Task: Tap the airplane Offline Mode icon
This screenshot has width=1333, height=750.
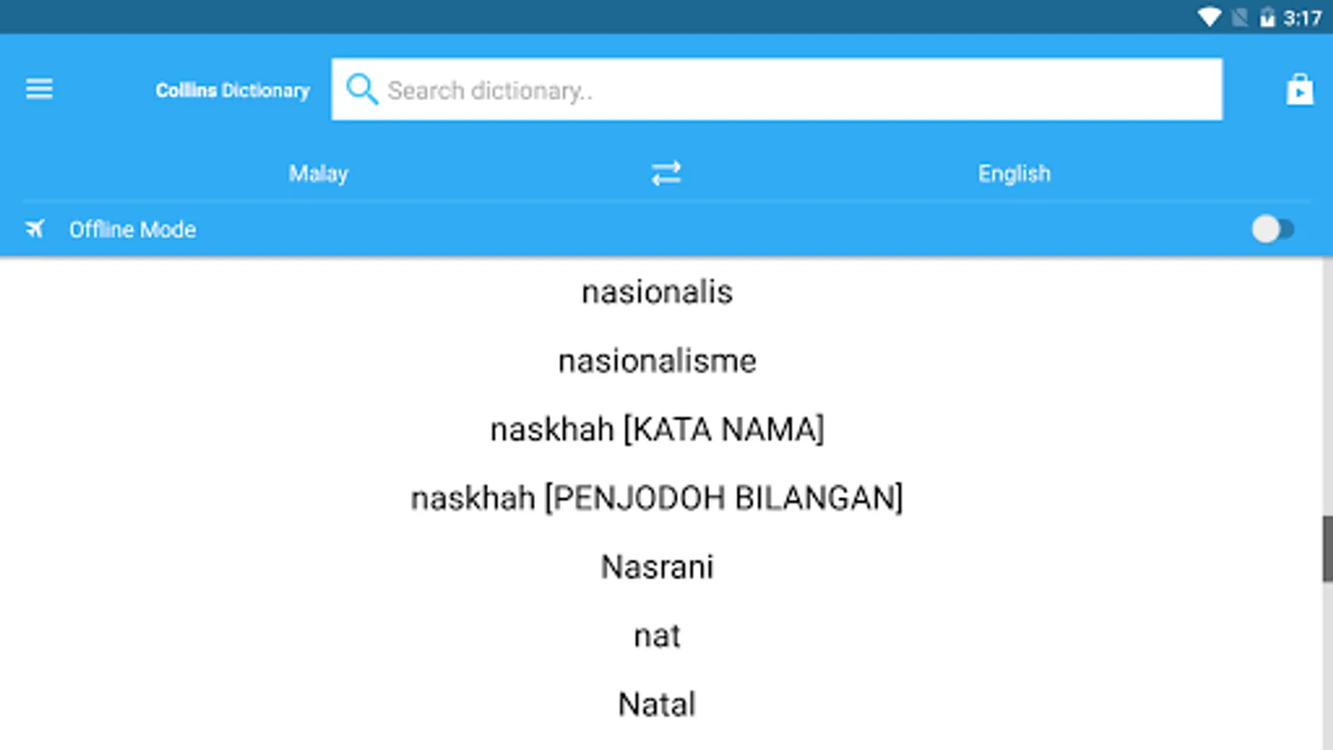Action: point(35,229)
